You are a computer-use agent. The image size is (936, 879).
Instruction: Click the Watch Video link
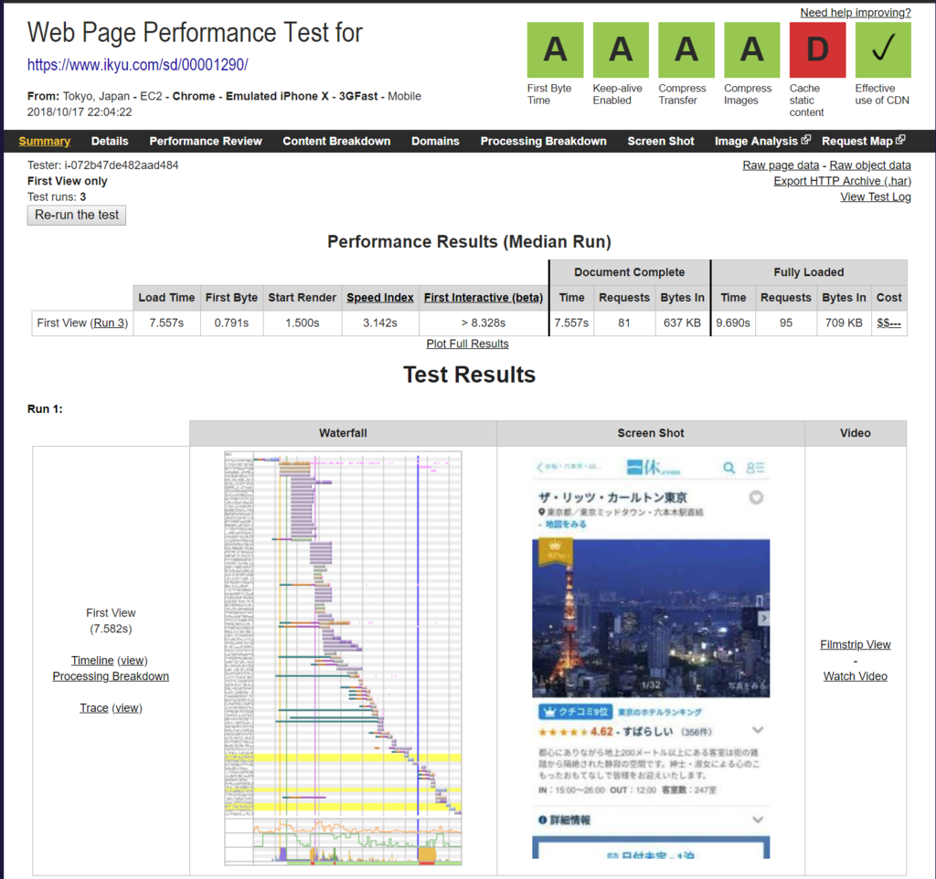[855, 676]
